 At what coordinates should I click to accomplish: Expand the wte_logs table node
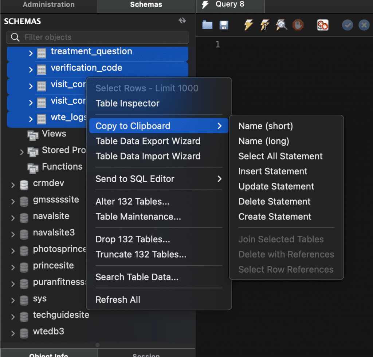tap(31, 119)
